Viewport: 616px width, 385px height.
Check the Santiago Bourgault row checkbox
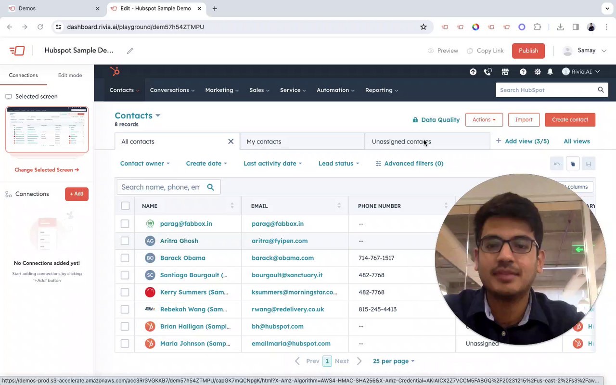click(x=125, y=275)
